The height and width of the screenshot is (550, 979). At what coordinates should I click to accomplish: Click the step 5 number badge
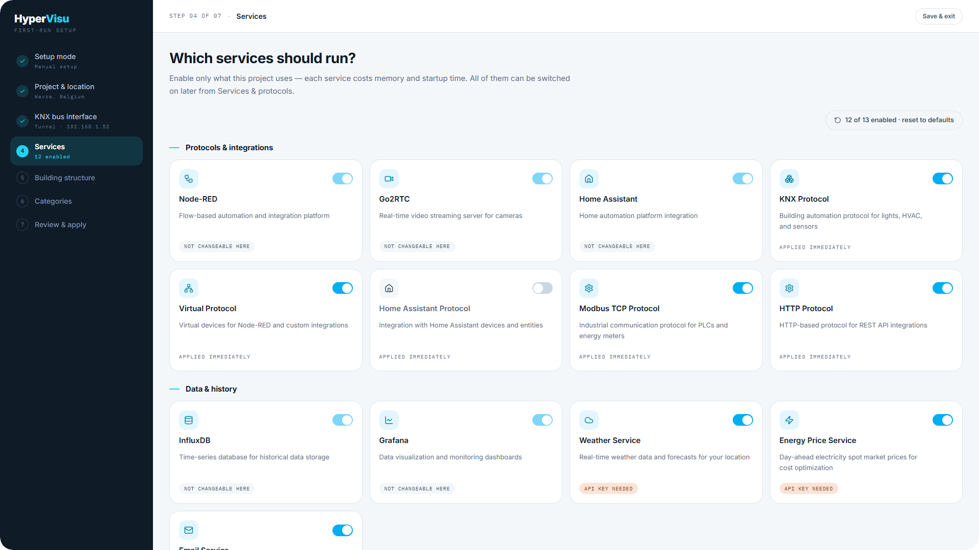[22, 178]
